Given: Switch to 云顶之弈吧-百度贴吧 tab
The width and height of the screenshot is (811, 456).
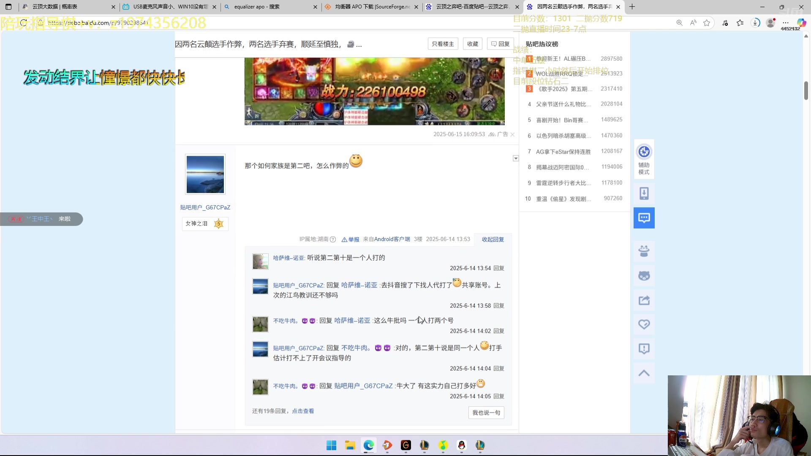Looking at the screenshot, I should point(472,7).
